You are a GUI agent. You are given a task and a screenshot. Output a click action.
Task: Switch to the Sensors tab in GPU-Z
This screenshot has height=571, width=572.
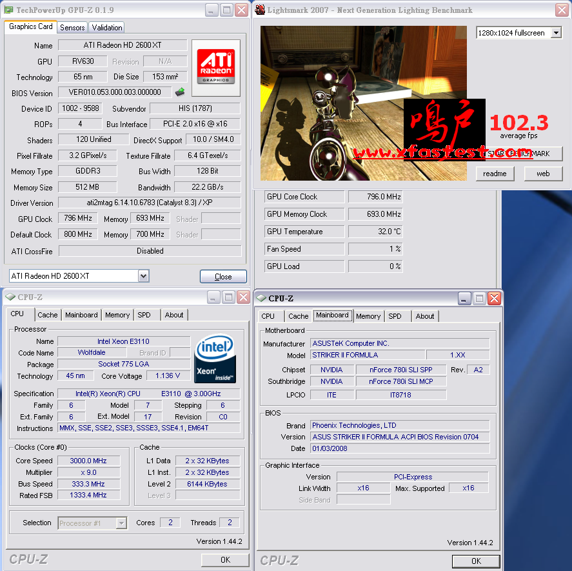click(72, 28)
